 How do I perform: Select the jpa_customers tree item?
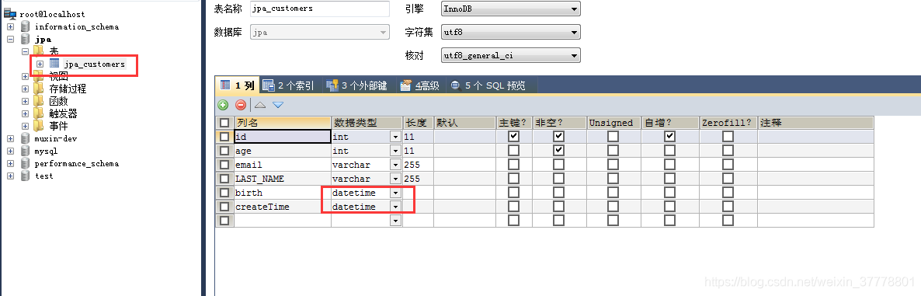(95, 64)
